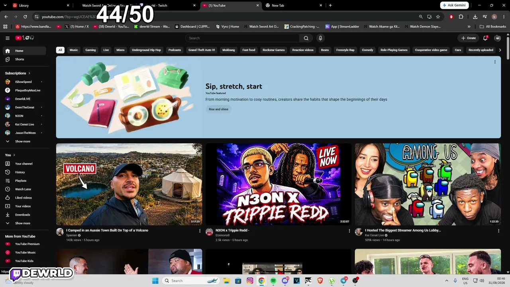Open options for N3ON x Trippie Redd video
510x287 pixels.
[349, 231]
